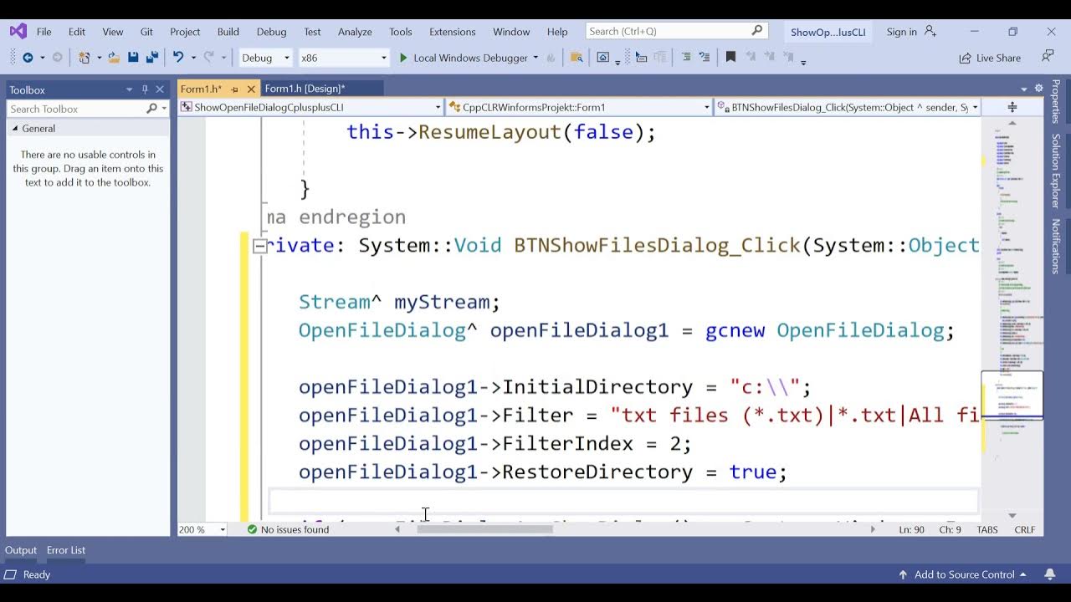Click the notifications bell in the status bar
The width and height of the screenshot is (1071, 602).
(x=1049, y=574)
